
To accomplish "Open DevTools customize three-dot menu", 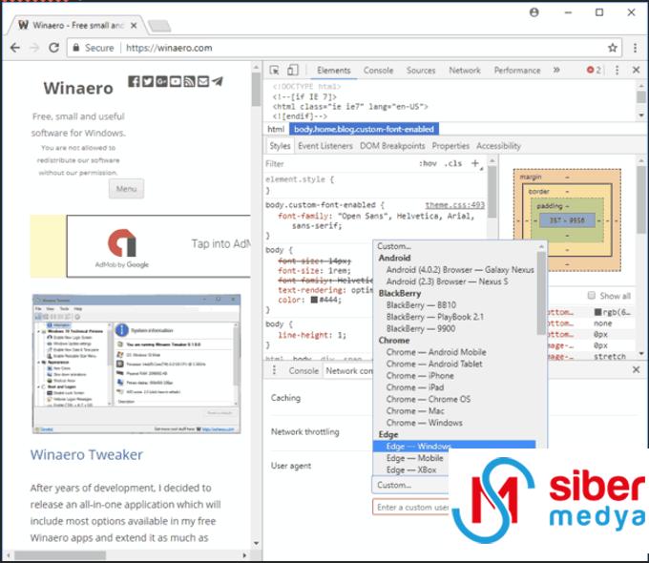I will click(x=618, y=71).
